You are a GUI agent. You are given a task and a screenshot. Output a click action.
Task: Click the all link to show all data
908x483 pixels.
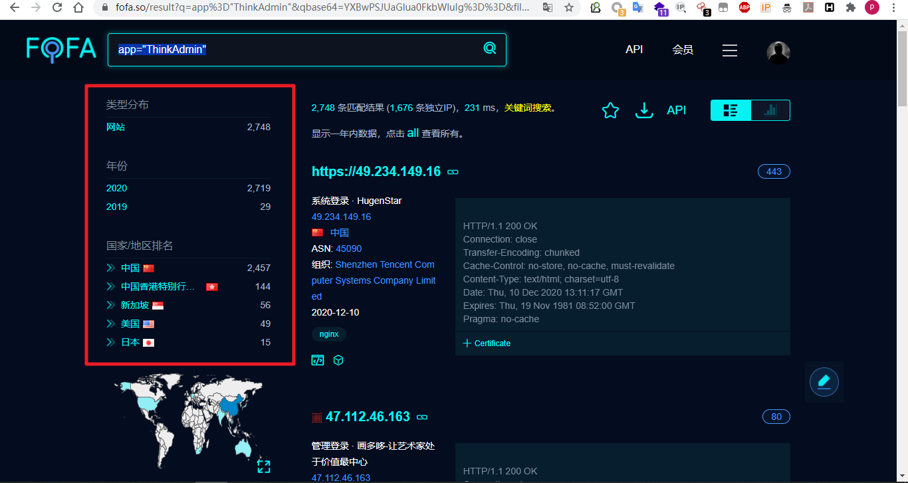(413, 133)
